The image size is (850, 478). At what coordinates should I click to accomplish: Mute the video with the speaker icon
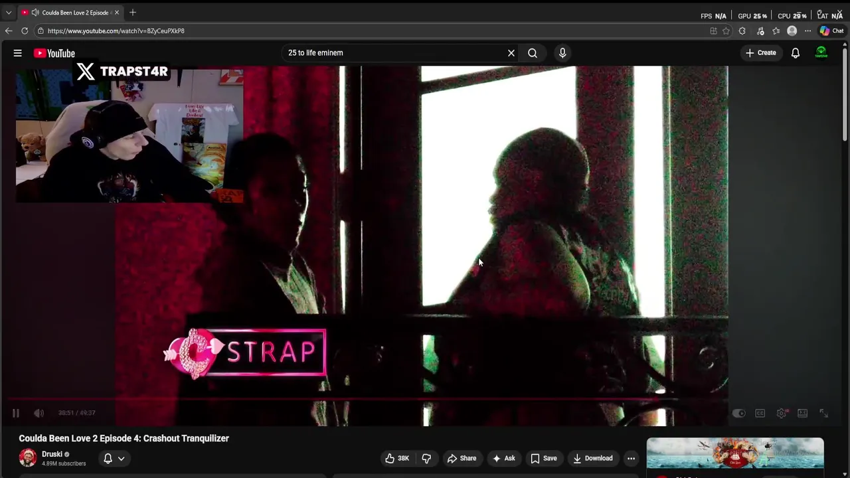click(39, 413)
